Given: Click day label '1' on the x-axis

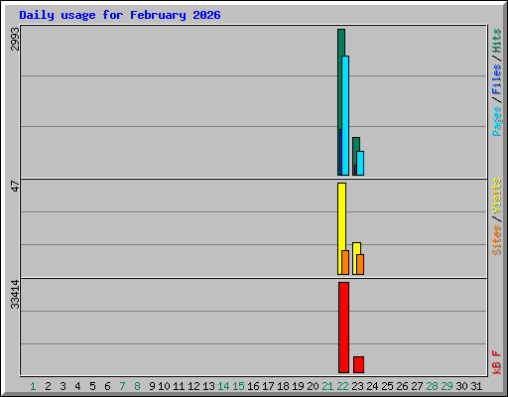Looking at the screenshot, I should coord(33,386).
